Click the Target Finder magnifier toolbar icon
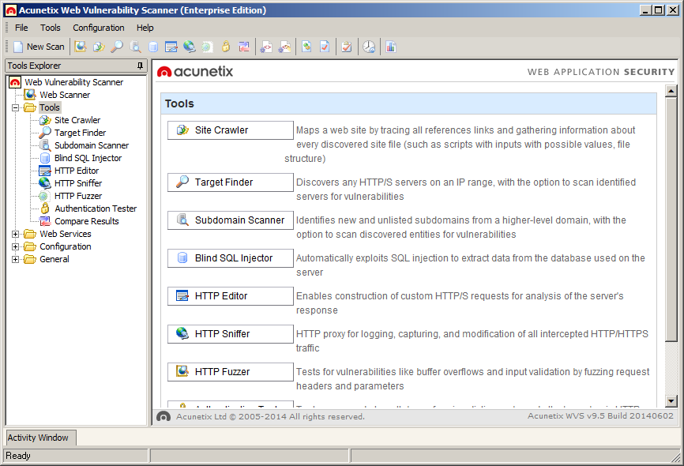 click(117, 47)
